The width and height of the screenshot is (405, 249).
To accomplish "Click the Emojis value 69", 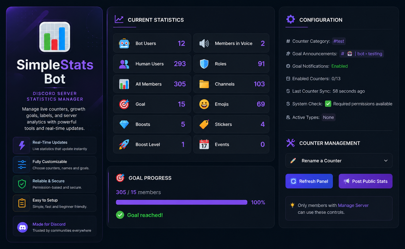I will coord(261,104).
